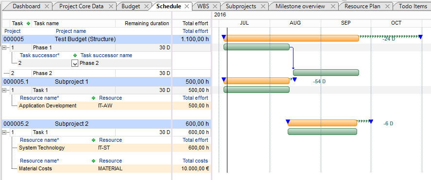Close the WBS tab

pos(215,6)
